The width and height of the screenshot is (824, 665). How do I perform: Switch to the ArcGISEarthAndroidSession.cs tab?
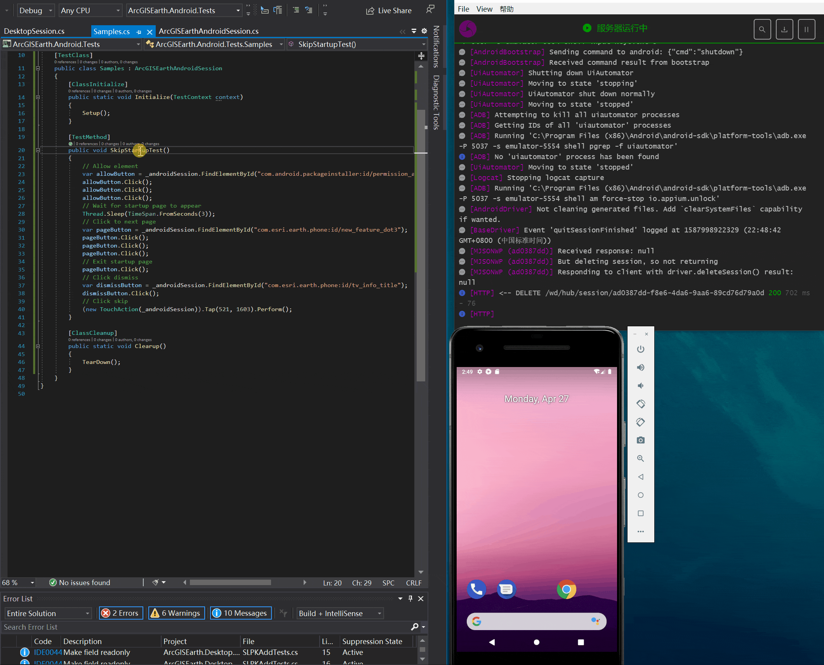point(209,31)
